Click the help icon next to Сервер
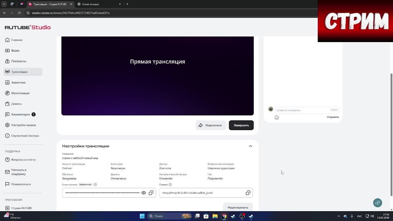Image resolution: width=393 pixels, height=221 pixels. coord(170,184)
